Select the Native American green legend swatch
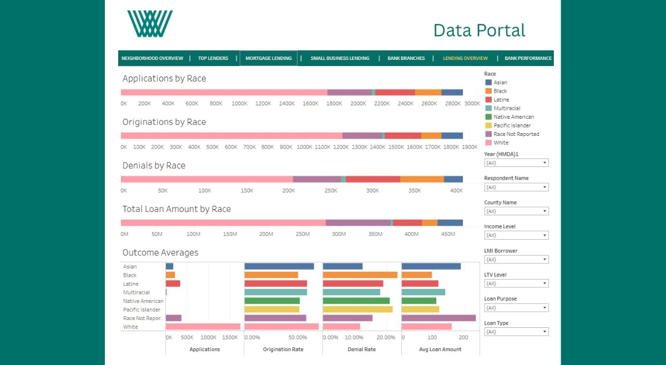Image resolution: width=666 pixels, height=365 pixels. tap(488, 116)
